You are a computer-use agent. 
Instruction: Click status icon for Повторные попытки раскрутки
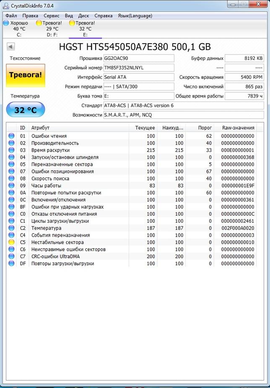click(11, 193)
